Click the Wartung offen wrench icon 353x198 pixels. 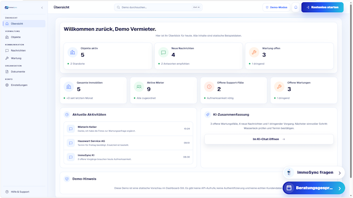pos(254,52)
